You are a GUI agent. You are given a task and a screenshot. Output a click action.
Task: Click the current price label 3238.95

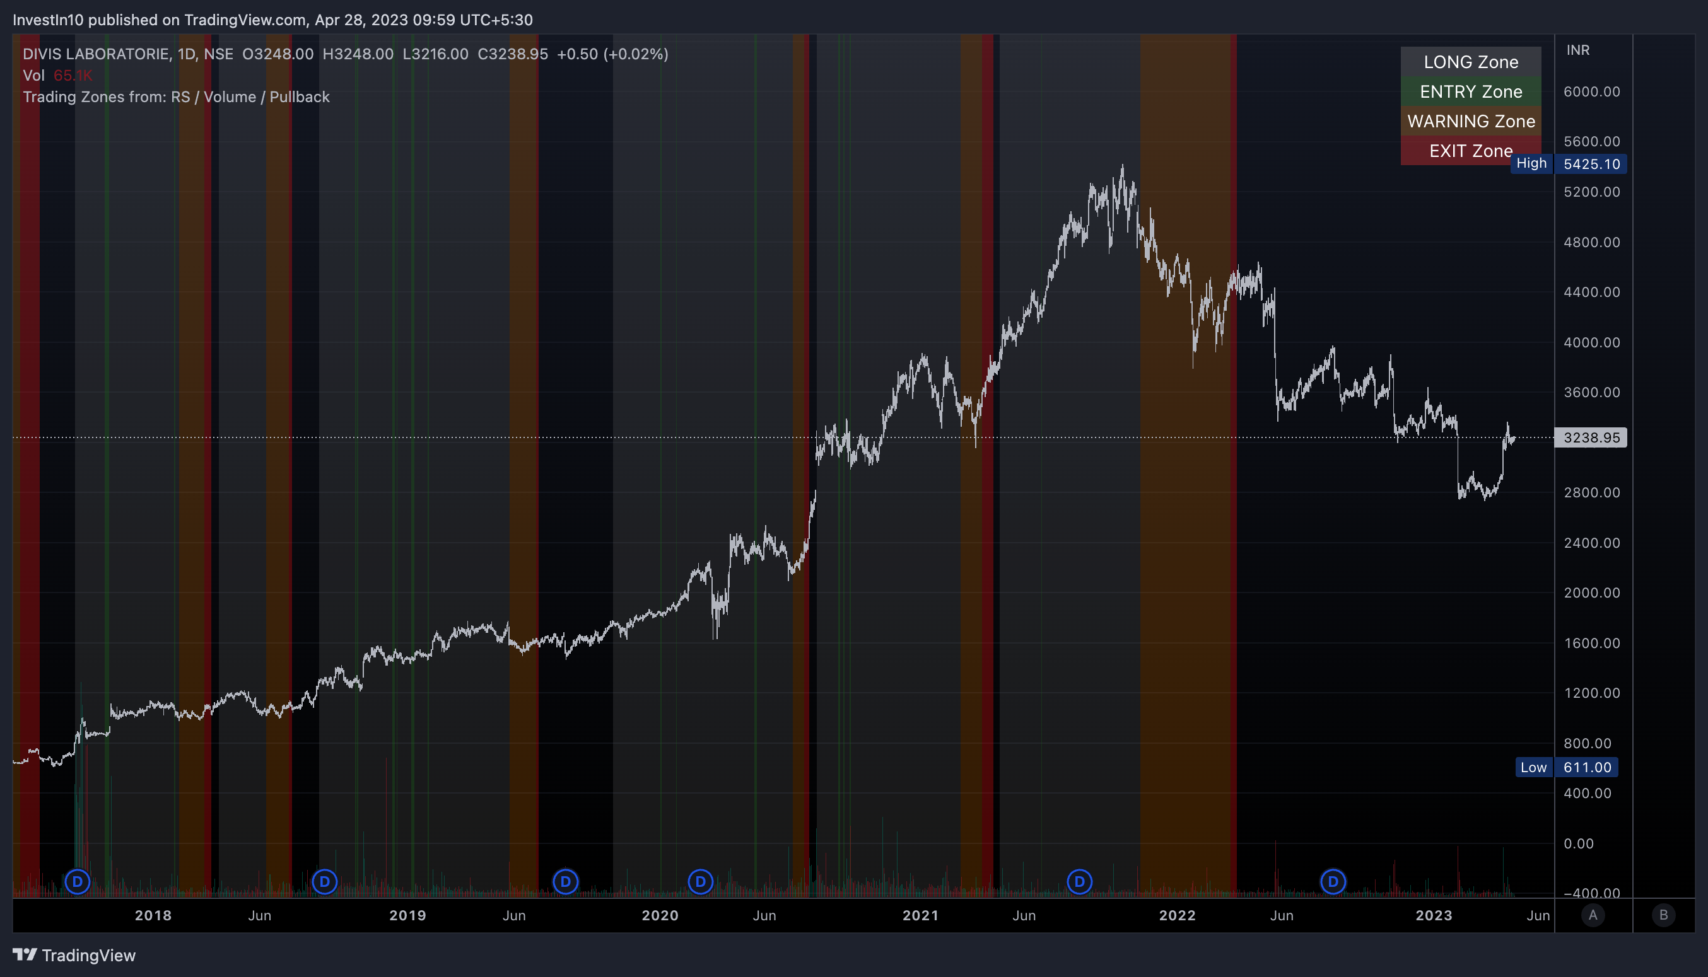[x=1591, y=437]
